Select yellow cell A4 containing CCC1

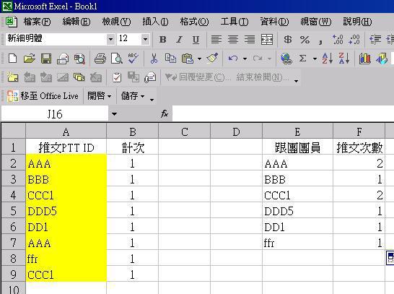pyautogui.click(x=66, y=195)
